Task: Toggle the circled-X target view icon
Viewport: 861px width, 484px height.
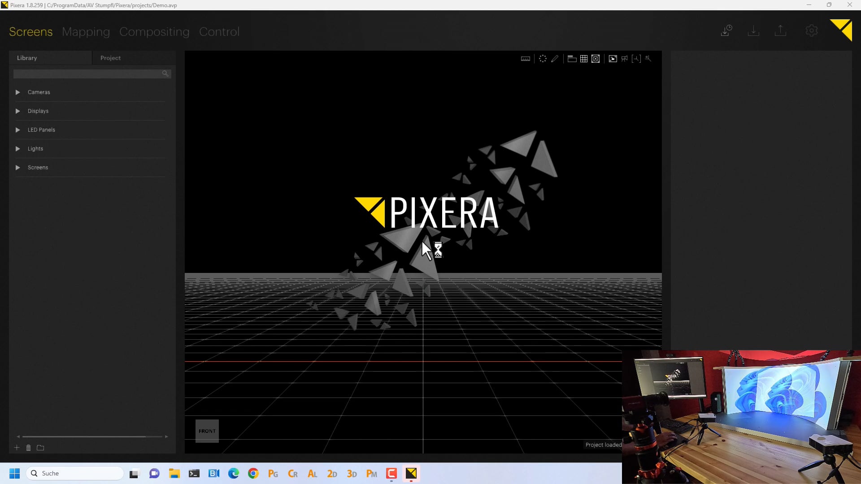Action: (x=596, y=59)
